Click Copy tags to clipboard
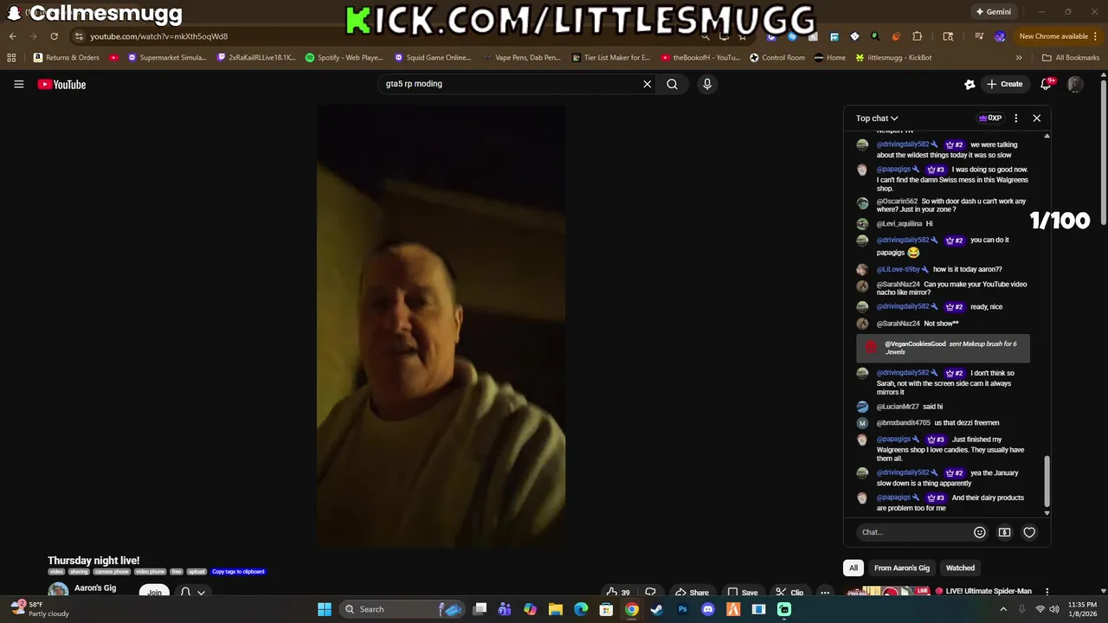This screenshot has height=623, width=1108. 238,572
